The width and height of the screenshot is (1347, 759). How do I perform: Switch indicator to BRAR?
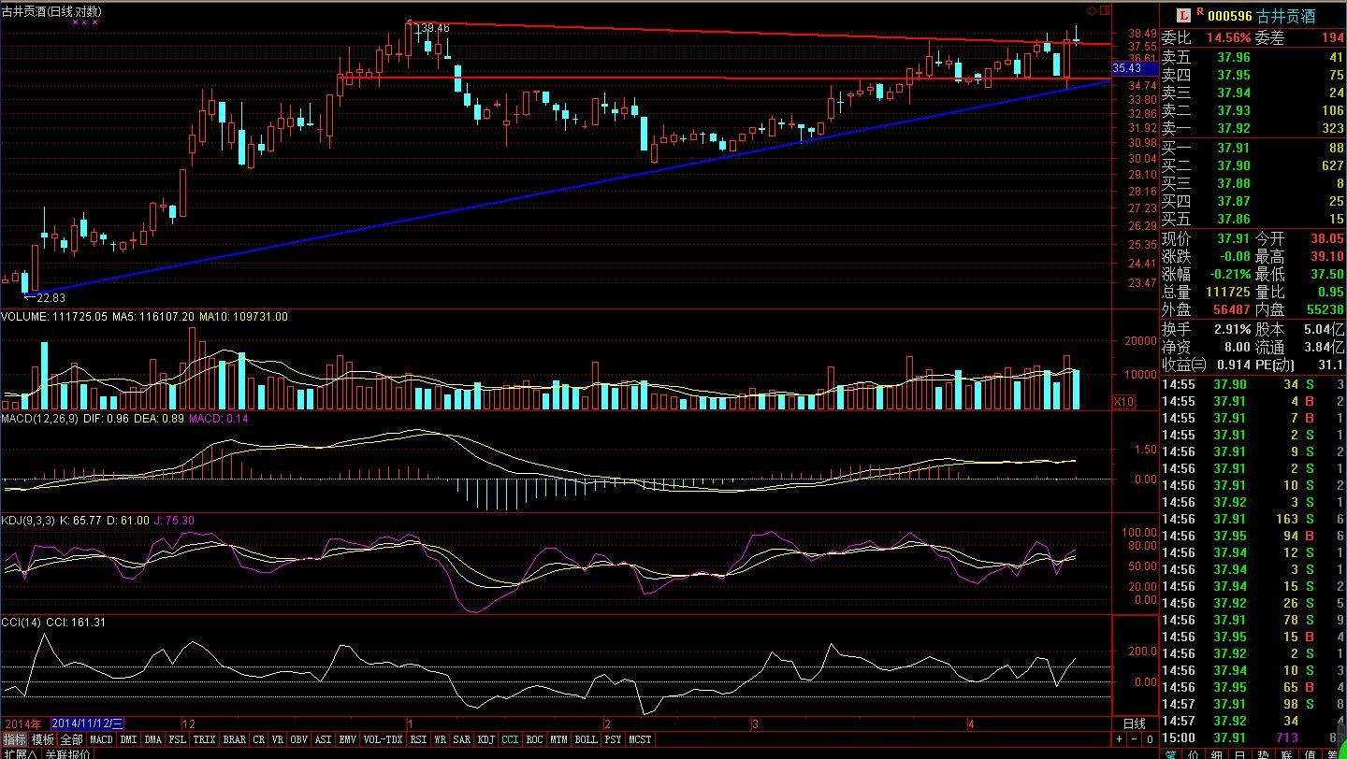[234, 739]
